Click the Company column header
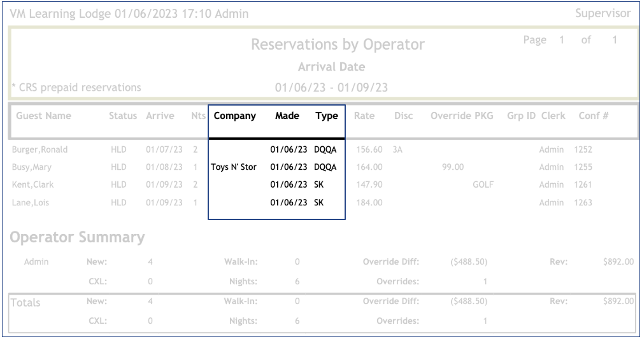 235,116
